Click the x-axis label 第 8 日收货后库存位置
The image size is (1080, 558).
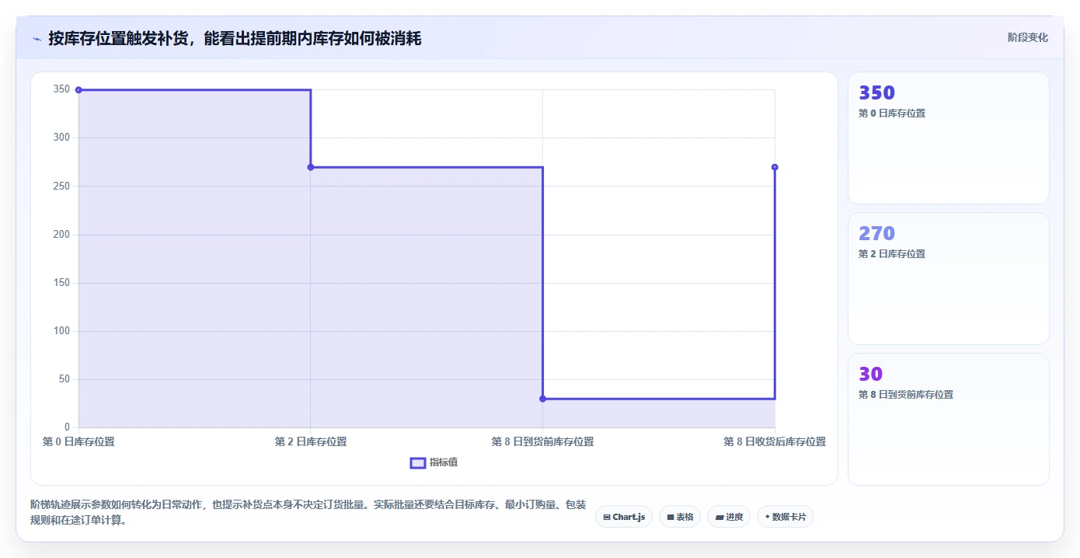(775, 441)
